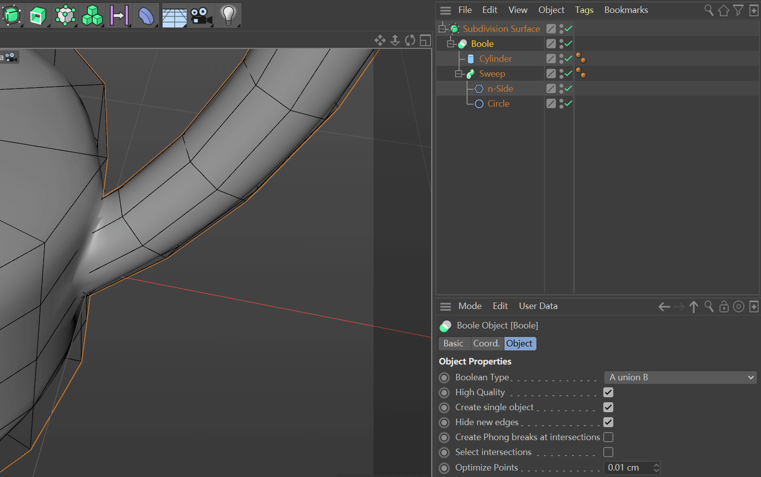
Task: Go up one level in Attribute Manager
Action: click(694, 307)
